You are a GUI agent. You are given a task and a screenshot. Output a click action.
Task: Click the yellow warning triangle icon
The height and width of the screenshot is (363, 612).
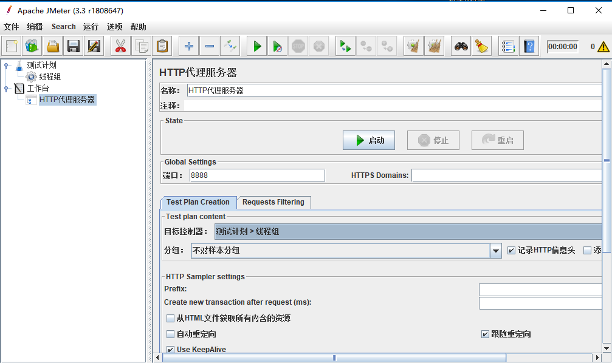coord(603,47)
